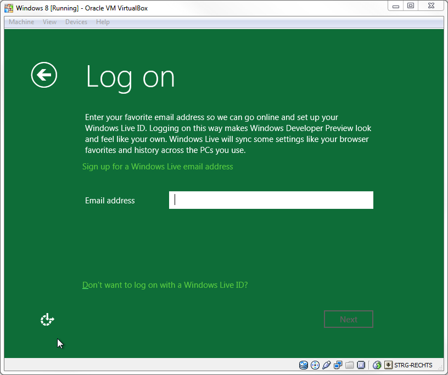Open the Help menu
This screenshot has width=448, height=375.
tap(103, 22)
